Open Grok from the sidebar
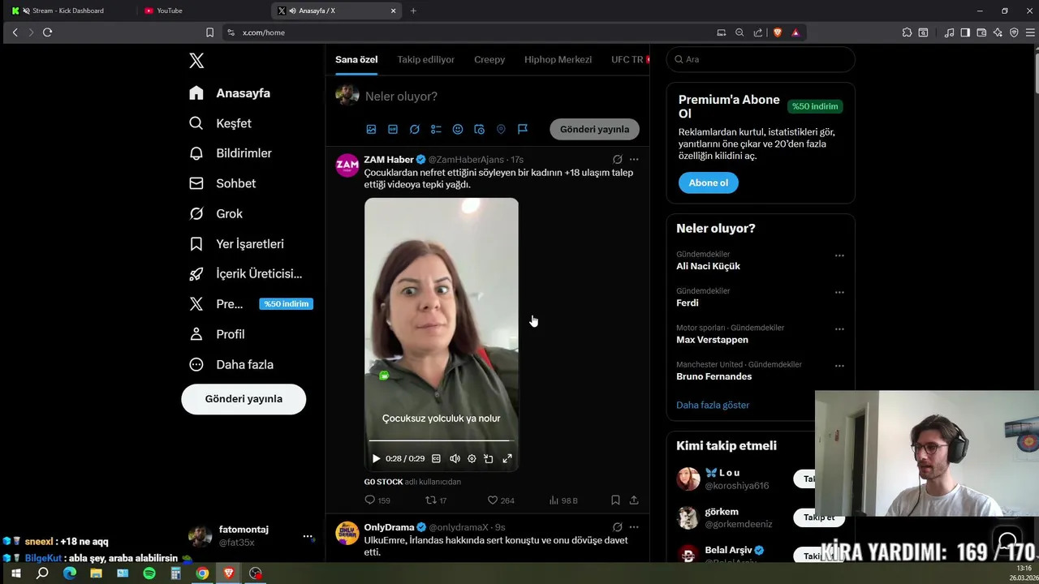 [216, 213]
